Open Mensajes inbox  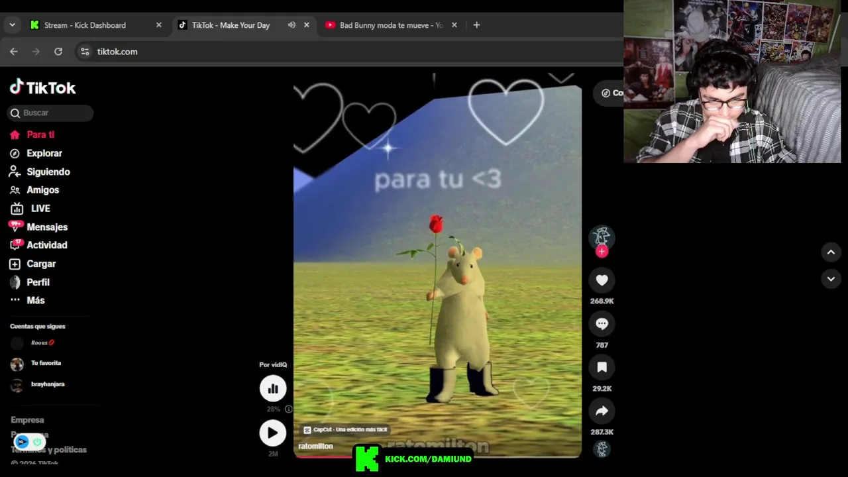pyautogui.click(x=47, y=227)
